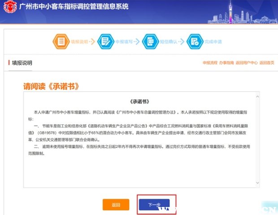Viewport: 278px width, 215px height.
Task: Click the 完成申请 step icon
Action: (194, 42)
